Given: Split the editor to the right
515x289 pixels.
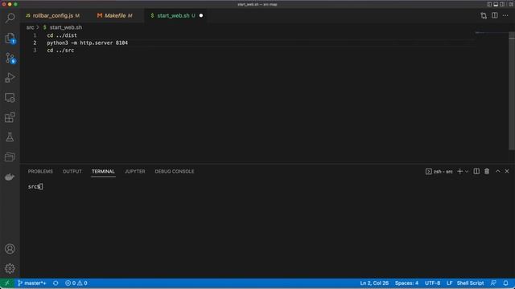Looking at the screenshot, I should (494, 15).
